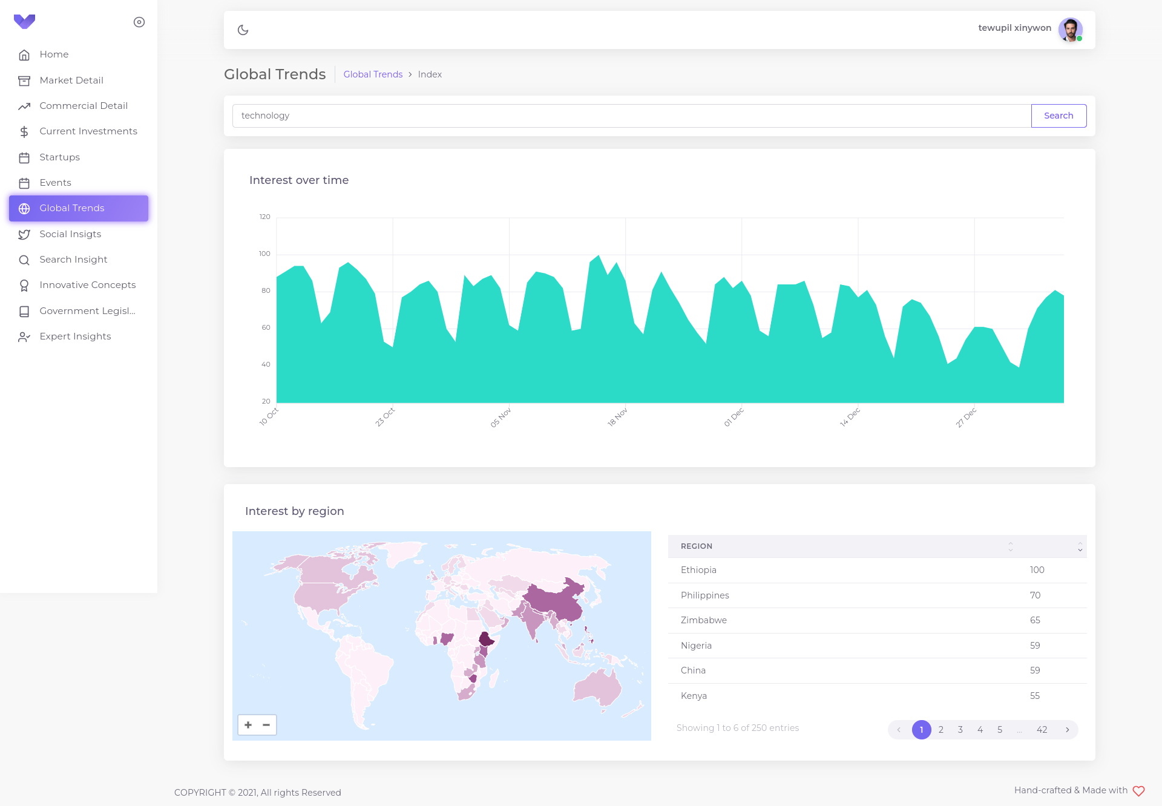Viewport: 1162px width, 806px height.
Task: Click the Expert Insights user-check icon
Action: pos(24,337)
